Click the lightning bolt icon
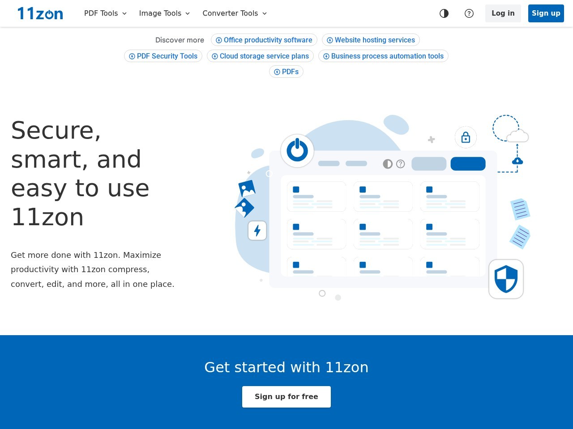This screenshot has width=573, height=429. click(257, 231)
